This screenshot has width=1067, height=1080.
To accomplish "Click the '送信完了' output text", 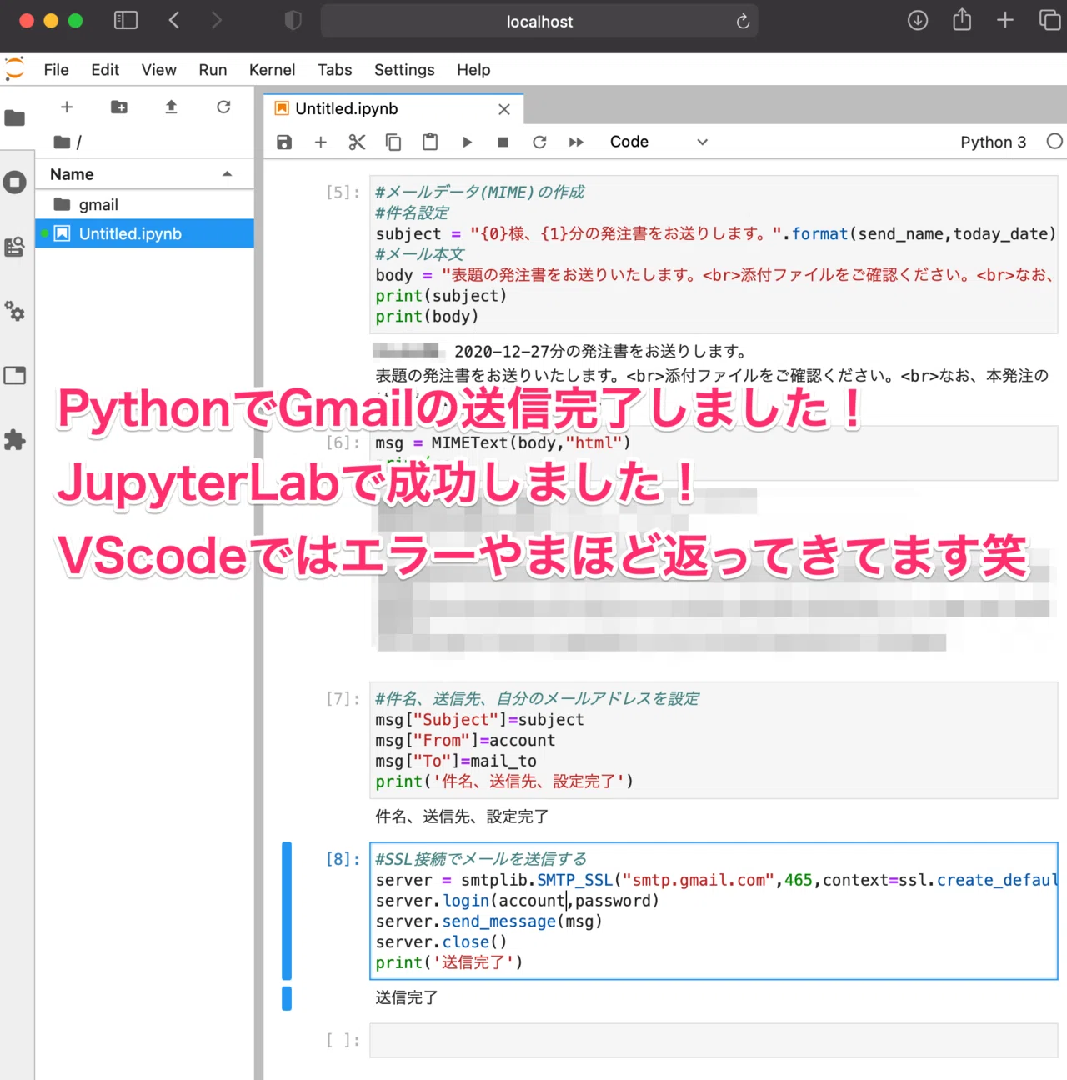I will pyautogui.click(x=407, y=998).
